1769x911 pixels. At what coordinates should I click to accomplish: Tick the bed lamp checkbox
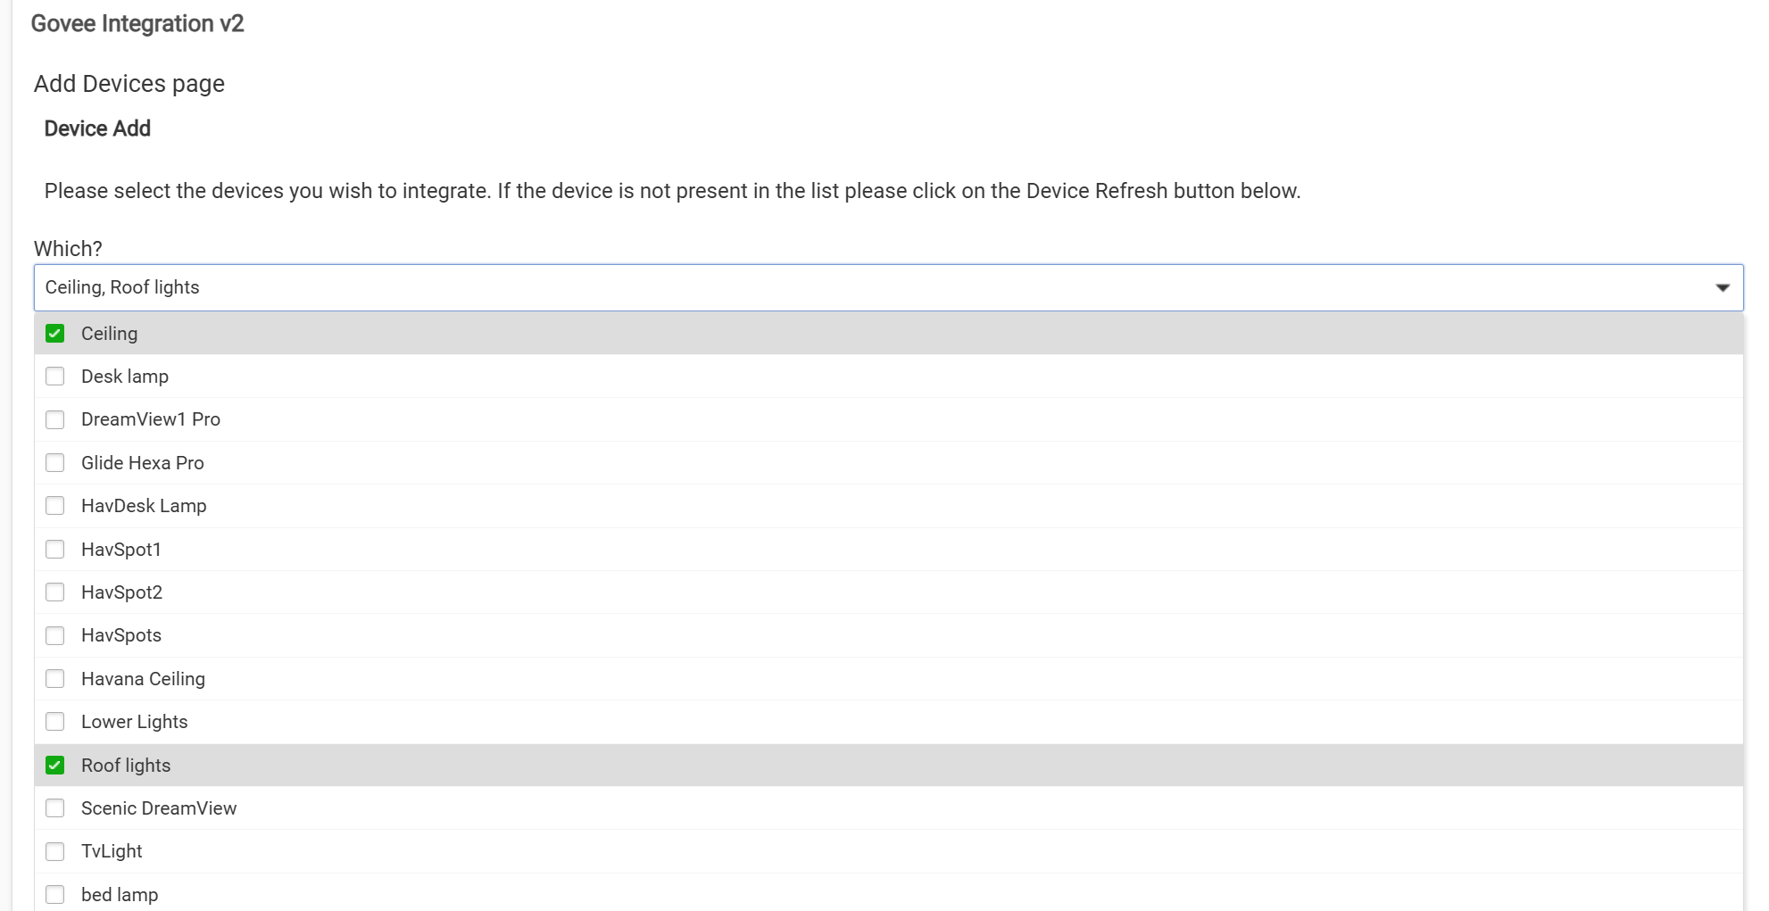pyautogui.click(x=55, y=894)
